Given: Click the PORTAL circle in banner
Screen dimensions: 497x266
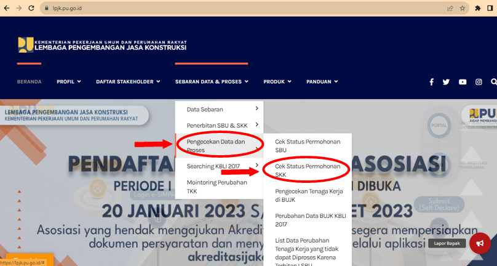Looking at the screenshot, I should (439, 126).
